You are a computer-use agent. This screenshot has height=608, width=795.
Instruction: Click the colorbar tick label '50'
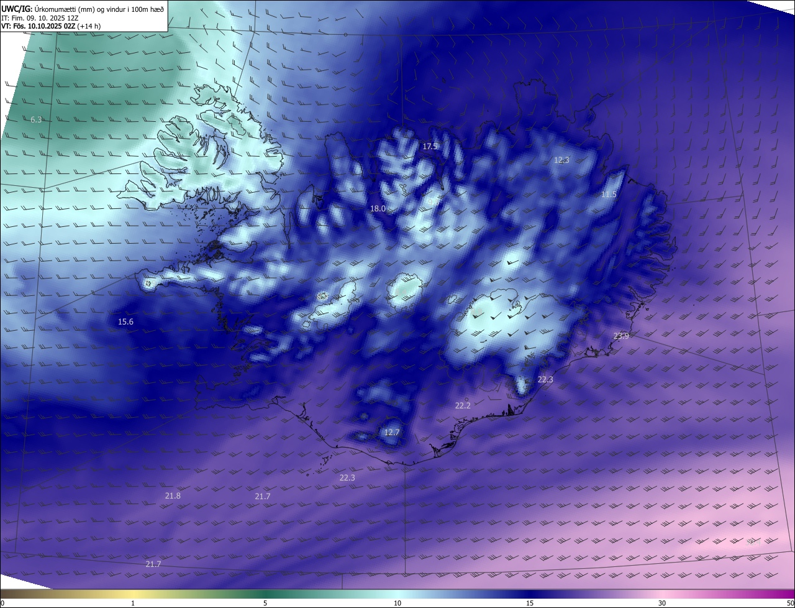coord(790,604)
